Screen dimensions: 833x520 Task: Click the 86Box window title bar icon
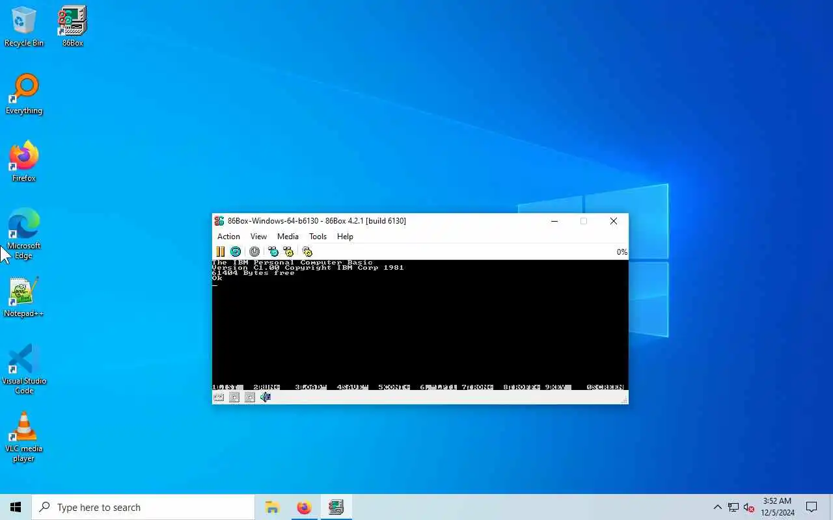[x=219, y=221]
